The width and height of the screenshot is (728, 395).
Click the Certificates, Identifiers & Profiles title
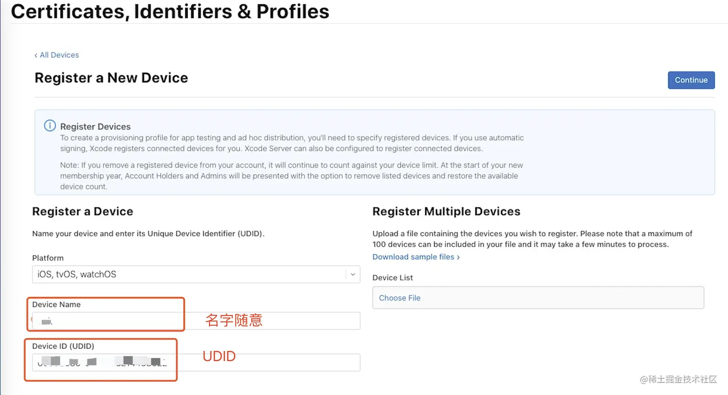coord(170,12)
